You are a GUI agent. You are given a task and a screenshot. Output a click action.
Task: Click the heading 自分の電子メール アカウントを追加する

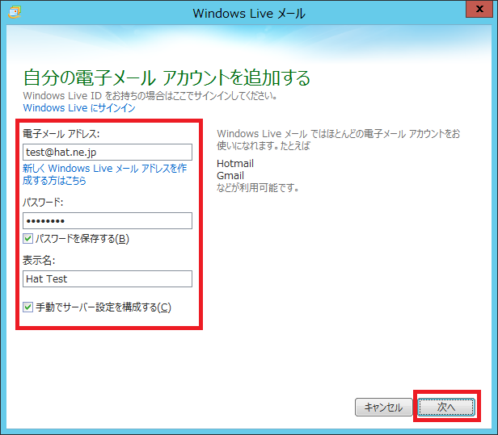(167, 77)
